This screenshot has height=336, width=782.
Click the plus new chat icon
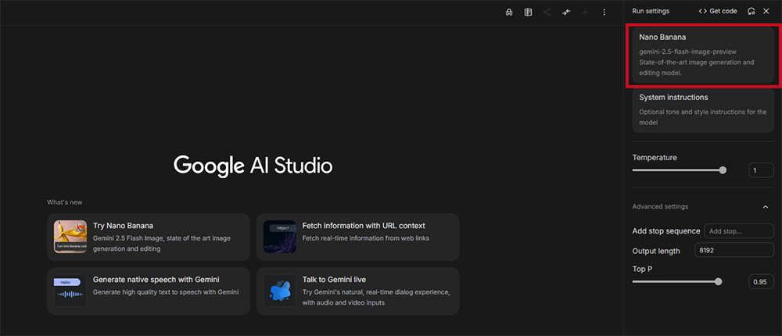tap(585, 13)
